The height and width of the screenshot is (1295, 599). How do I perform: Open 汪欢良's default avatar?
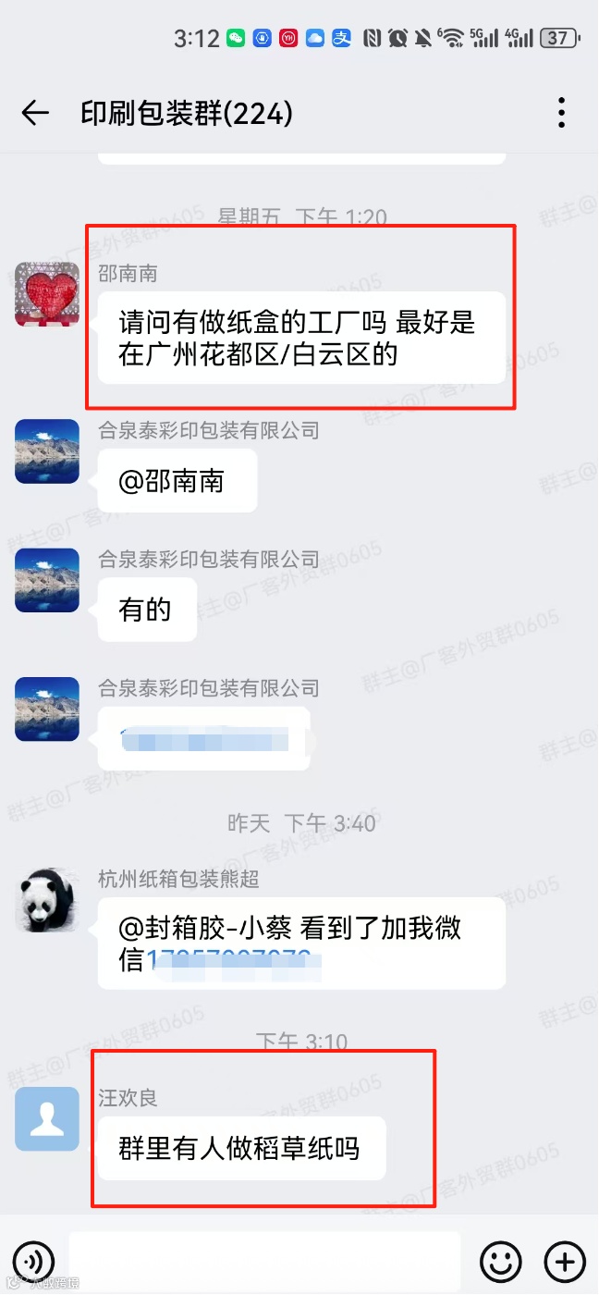[x=47, y=1119]
